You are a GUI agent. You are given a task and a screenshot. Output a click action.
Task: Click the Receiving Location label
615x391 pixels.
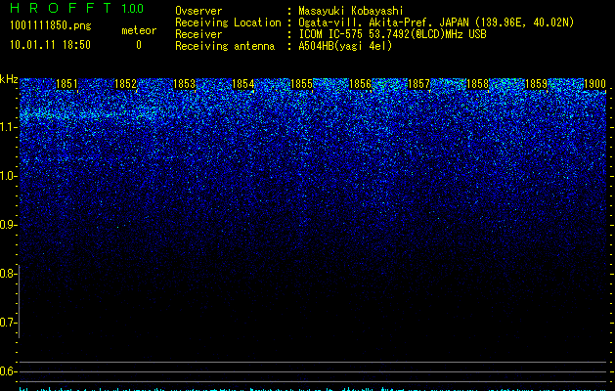pos(228,22)
